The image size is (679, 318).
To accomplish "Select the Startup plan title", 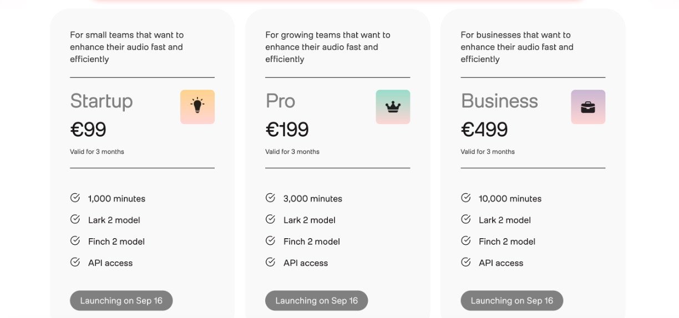I will (102, 101).
